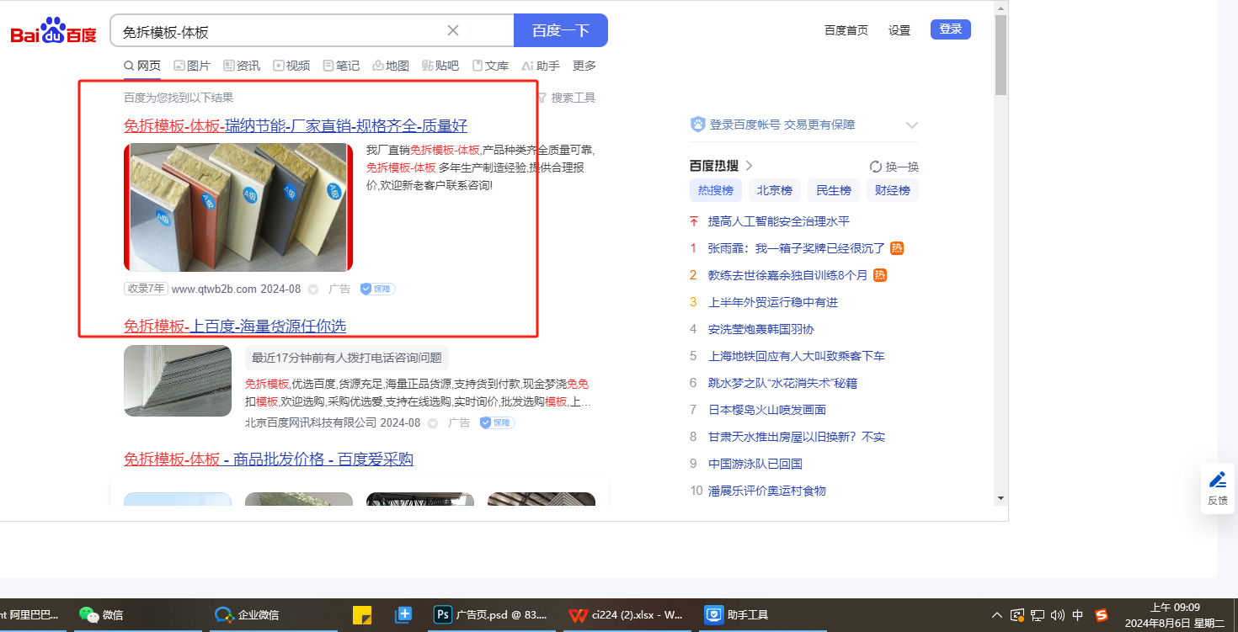Click the 反馈 feedback button

point(1218,488)
